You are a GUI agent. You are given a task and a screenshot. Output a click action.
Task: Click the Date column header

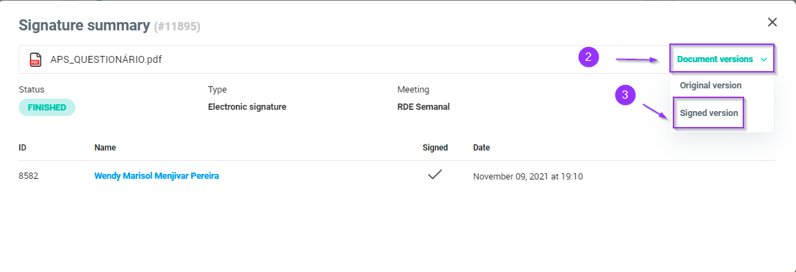[x=481, y=148]
